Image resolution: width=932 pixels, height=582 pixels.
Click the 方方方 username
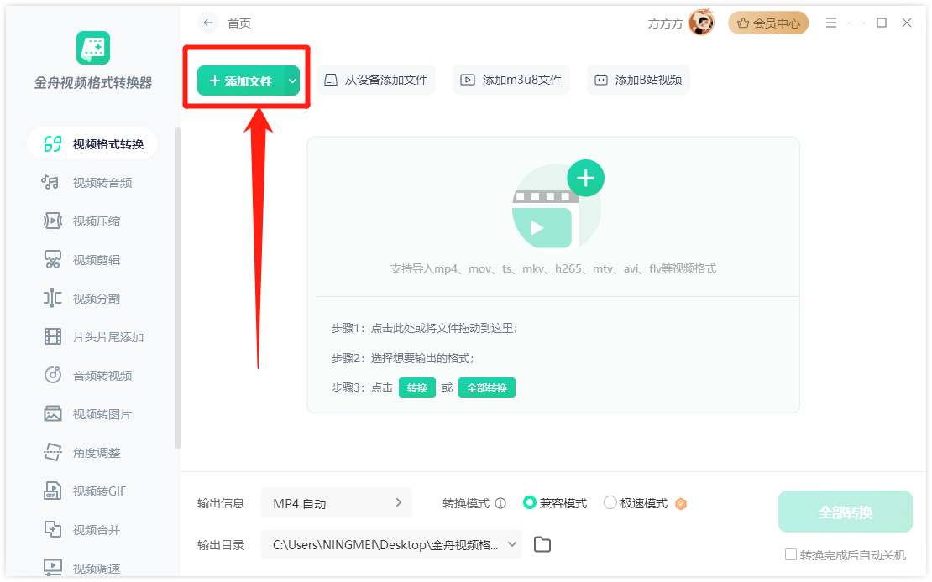(665, 23)
